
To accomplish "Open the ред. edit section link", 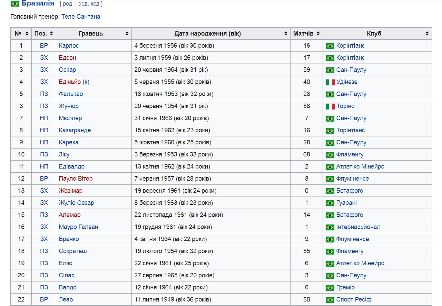I will [x=67, y=4].
